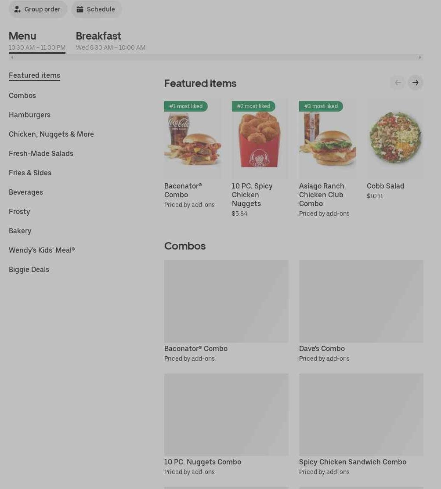Click the menu tabs horizontal scrollbar track
Screen dimensions: 441x489
(216, 58)
